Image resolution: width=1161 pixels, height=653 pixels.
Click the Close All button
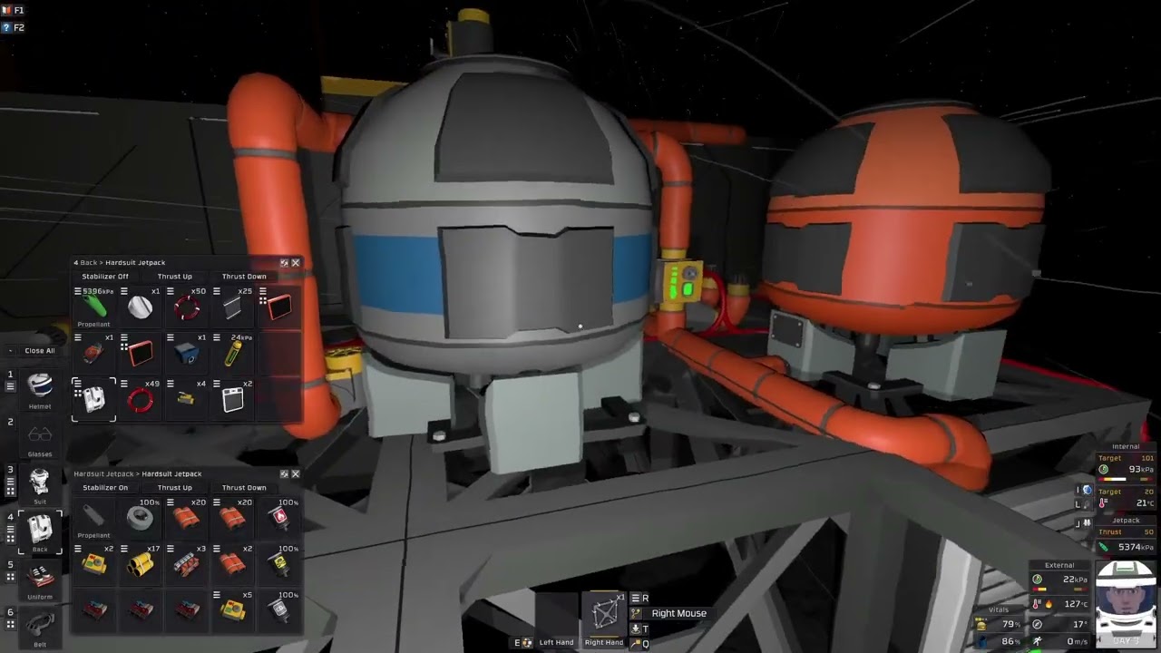(x=40, y=351)
